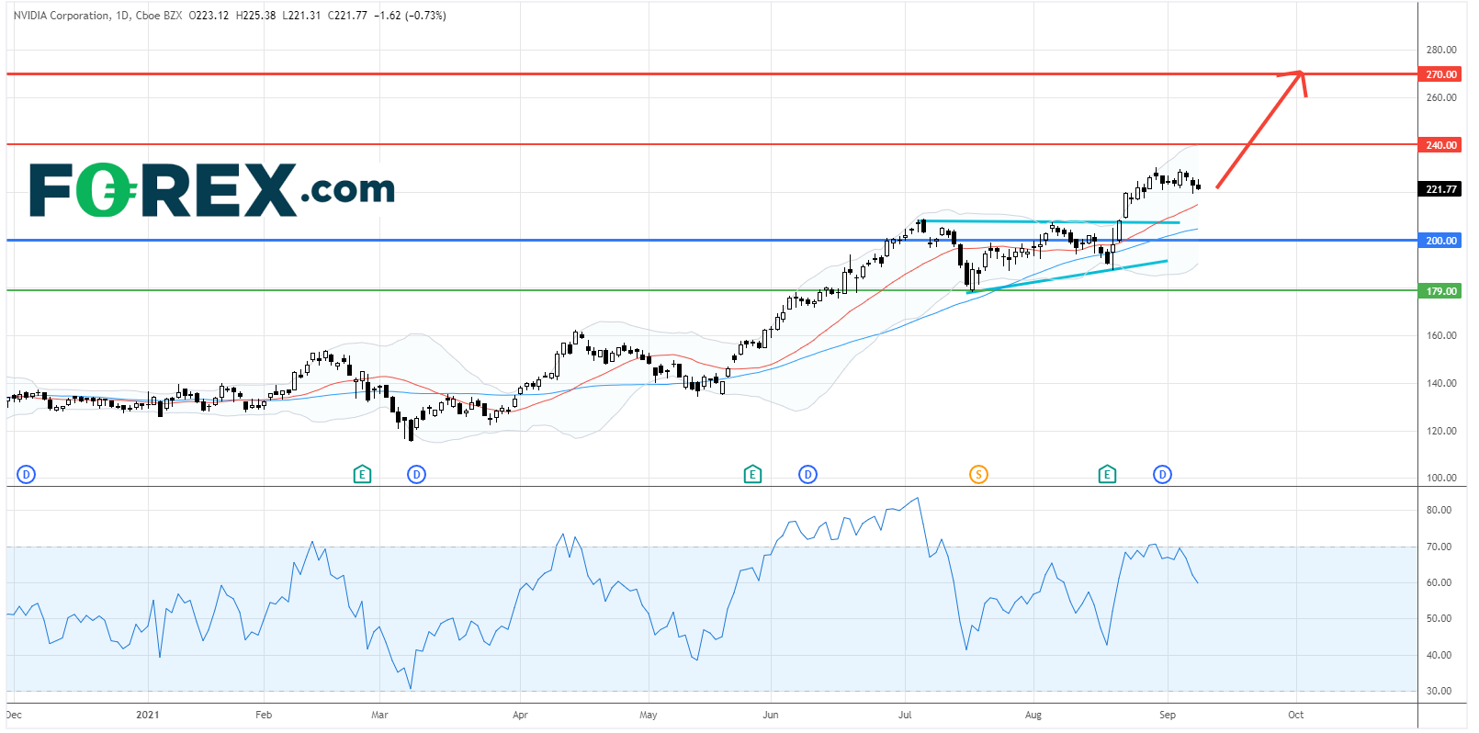The width and height of the screenshot is (1479, 733).
Task: Click the earnings marker in late May
Action: (x=752, y=475)
